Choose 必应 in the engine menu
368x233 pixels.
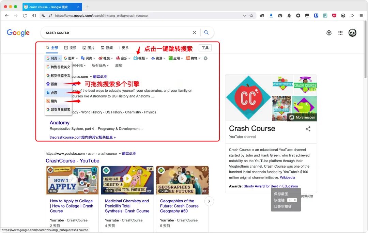pos(58,92)
